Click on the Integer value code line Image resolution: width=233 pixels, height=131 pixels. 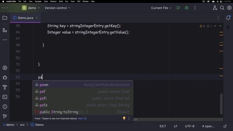click(88, 32)
